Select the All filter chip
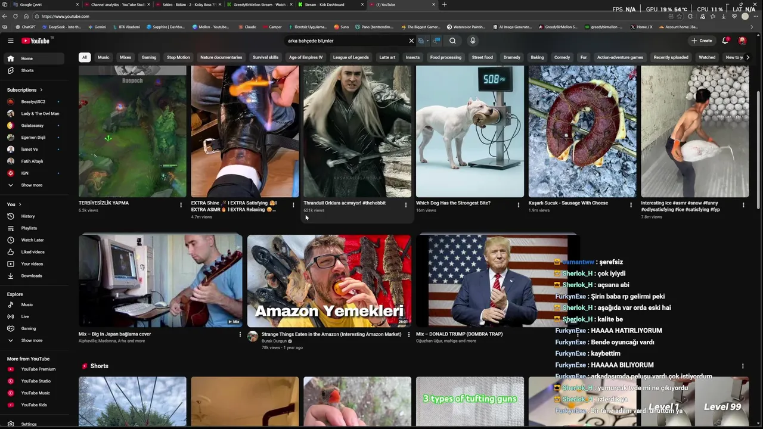The width and height of the screenshot is (763, 429). [x=85, y=57]
